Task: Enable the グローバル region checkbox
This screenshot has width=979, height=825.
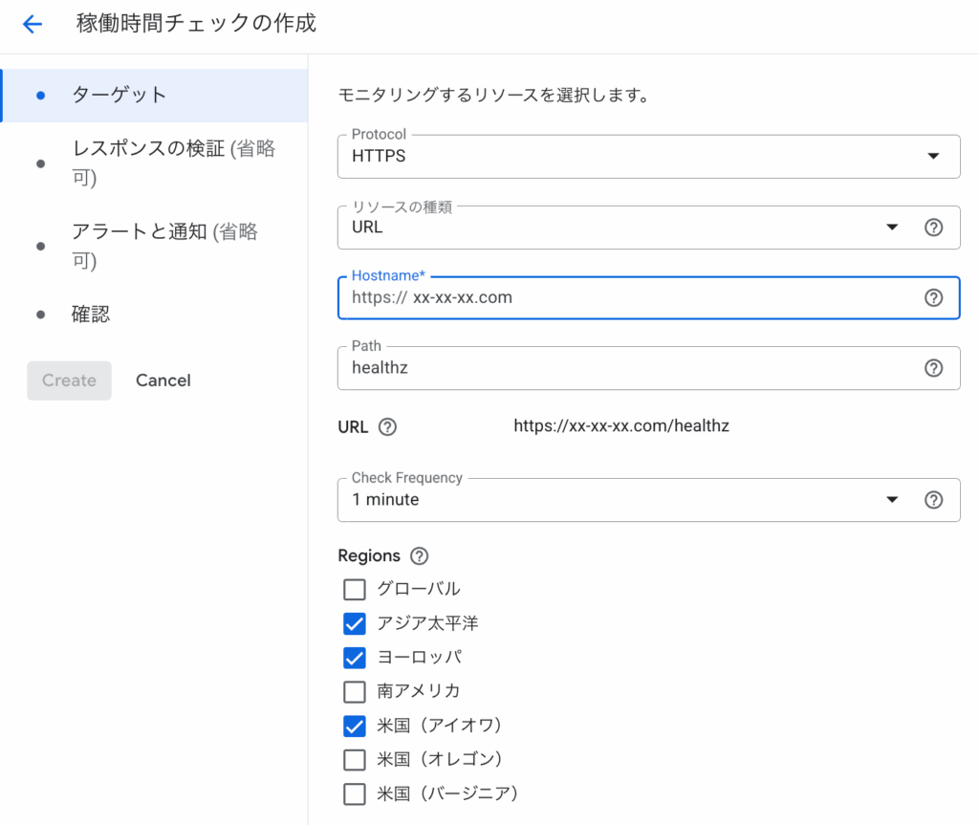Action: (x=355, y=589)
